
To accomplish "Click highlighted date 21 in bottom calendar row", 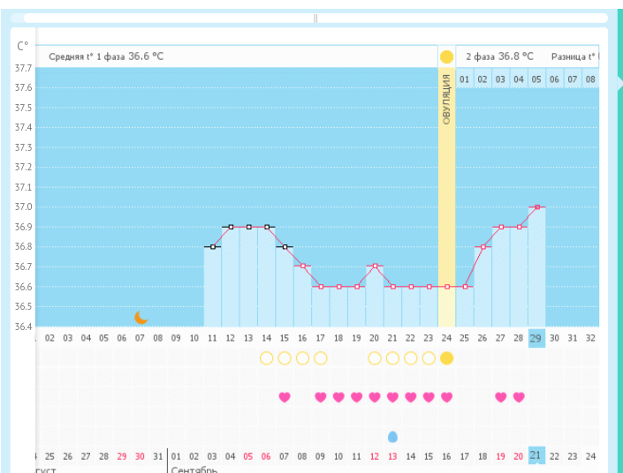I will [x=536, y=455].
